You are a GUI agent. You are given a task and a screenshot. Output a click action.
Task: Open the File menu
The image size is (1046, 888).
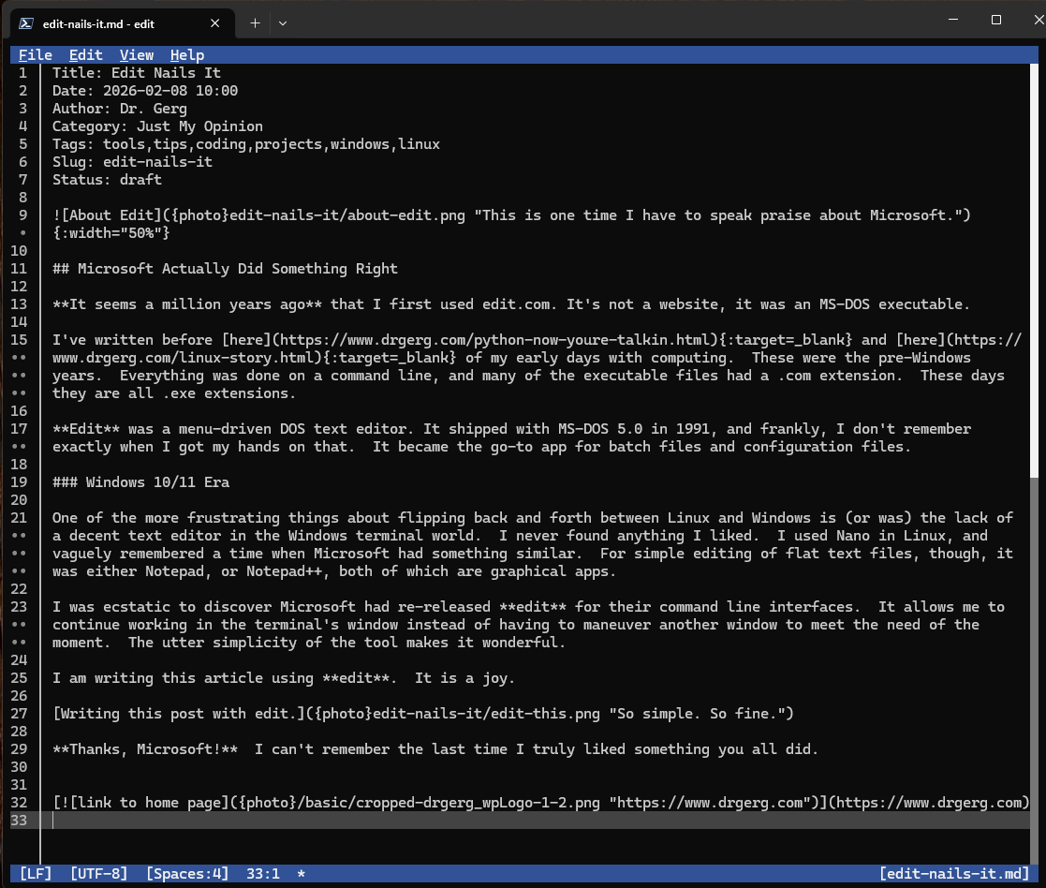(36, 55)
